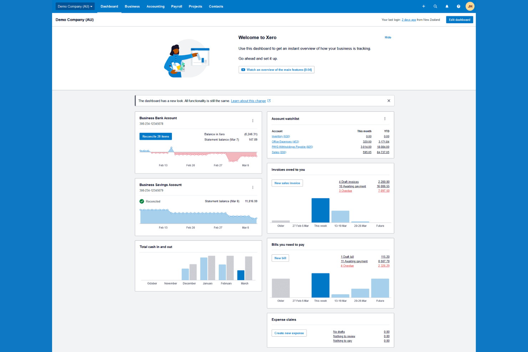Click the 16,006.55 awaiting payment amount
This screenshot has height=352, width=528.
coord(383,187)
